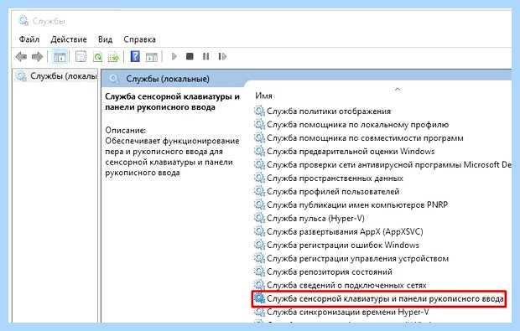Click gear icon of Служба публикации имен PNRP
The height and width of the screenshot is (331, 520).
[x=259, y=204]
